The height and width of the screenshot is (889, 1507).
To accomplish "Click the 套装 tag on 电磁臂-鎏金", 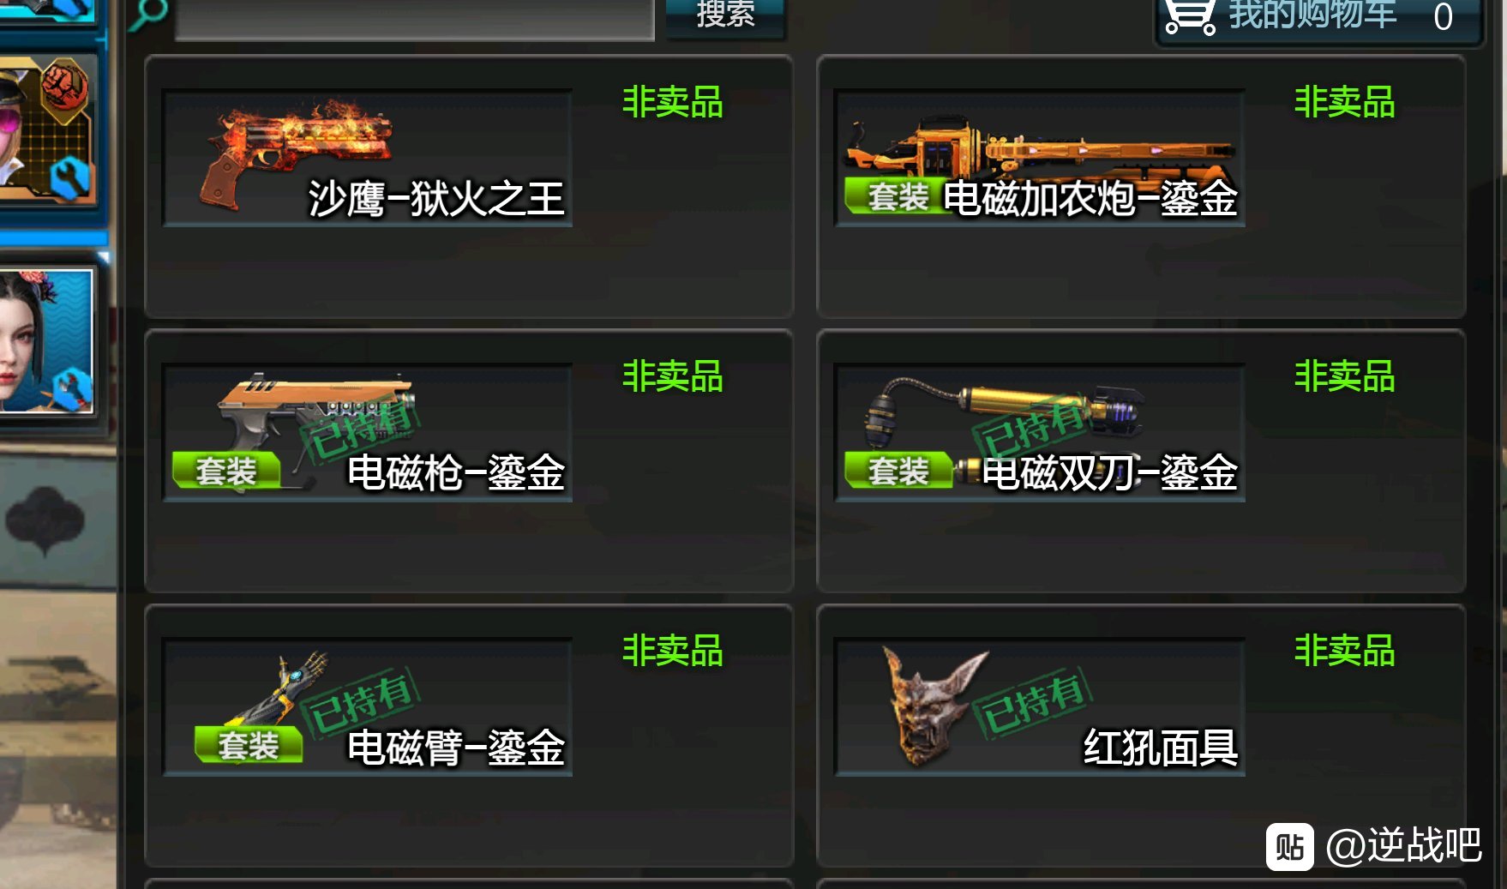I will tap(249, 745).
